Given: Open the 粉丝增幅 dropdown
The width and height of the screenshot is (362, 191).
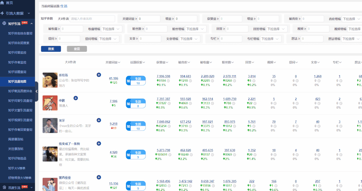Looking at the screenshot, I should (x=196, y=29).
